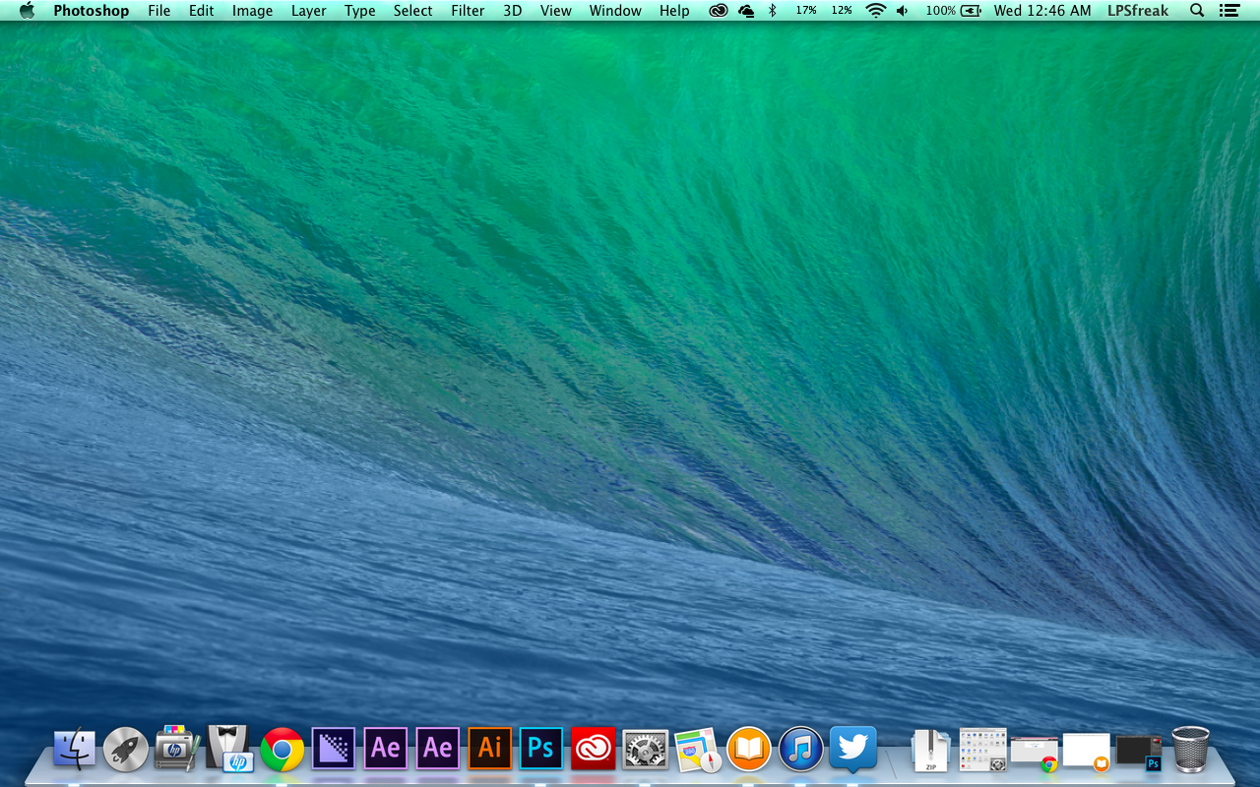This screenshot has width=1260, height=787.
Task: Open the Filter menu
Action: click(468, 11)
